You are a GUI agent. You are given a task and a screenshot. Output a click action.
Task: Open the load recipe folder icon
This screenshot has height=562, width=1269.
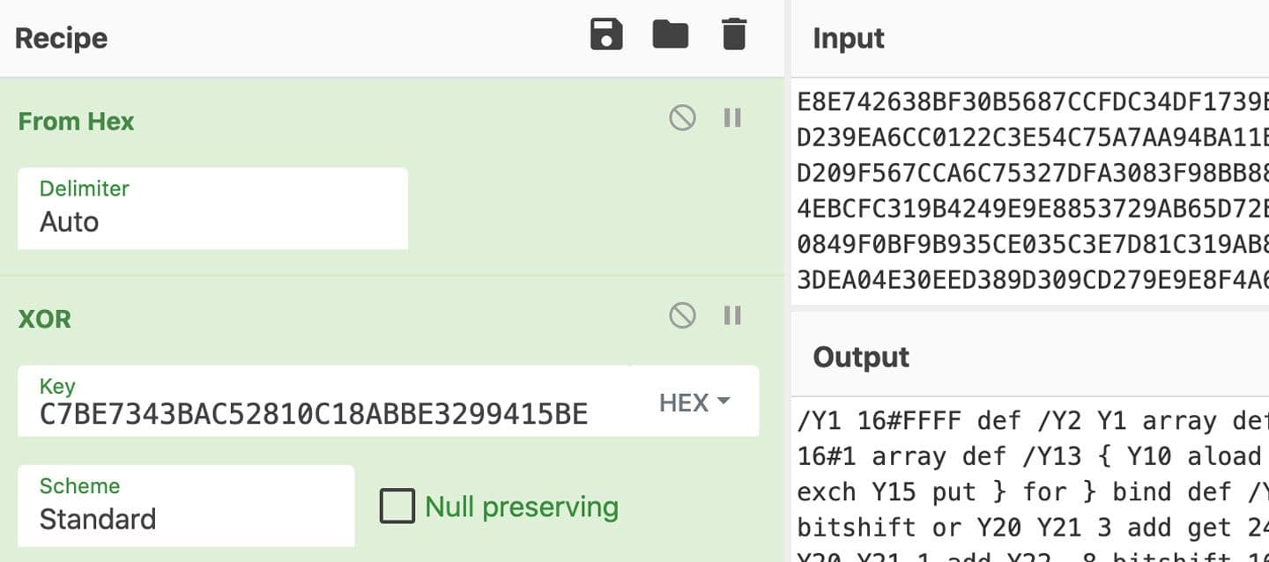pos(670,36)
